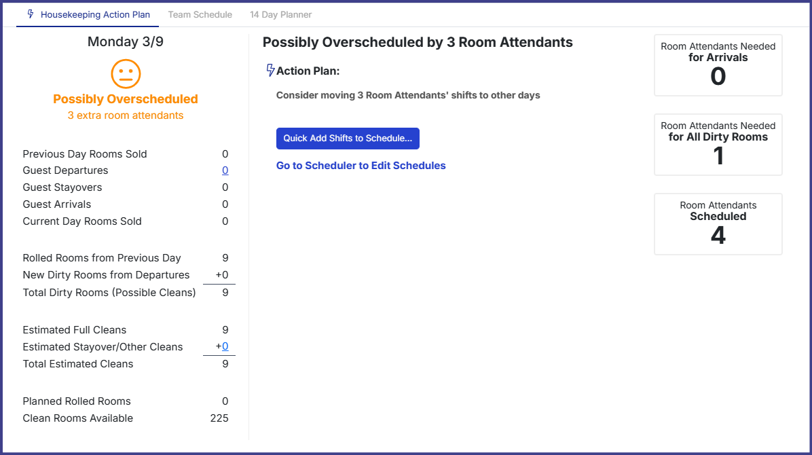
Task: Click the Room Attendants Scheduled card
Action: (718, 224)
